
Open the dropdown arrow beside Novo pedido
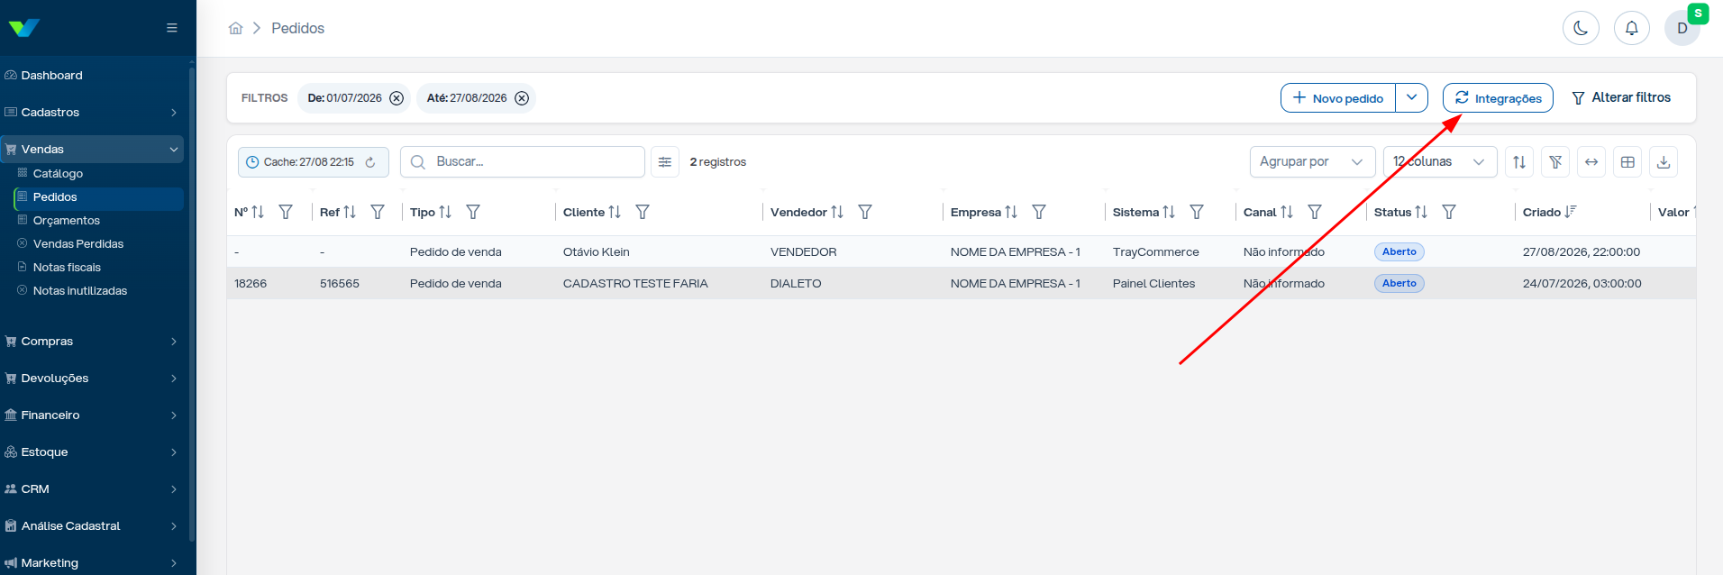pyautogui.click(x=1412, y=98)
